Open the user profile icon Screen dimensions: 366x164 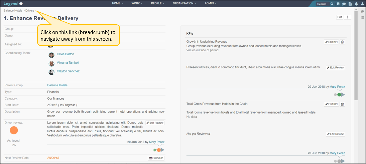[x=362, y=4]
